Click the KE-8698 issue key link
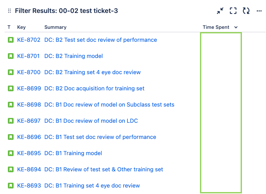The image size is (266, 194). 28,105
